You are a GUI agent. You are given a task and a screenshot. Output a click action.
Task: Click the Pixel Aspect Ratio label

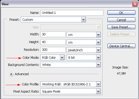pos(26,92)
